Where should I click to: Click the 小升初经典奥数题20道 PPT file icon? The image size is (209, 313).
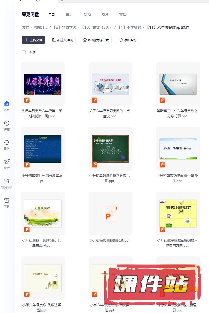[x=110, y=213]
